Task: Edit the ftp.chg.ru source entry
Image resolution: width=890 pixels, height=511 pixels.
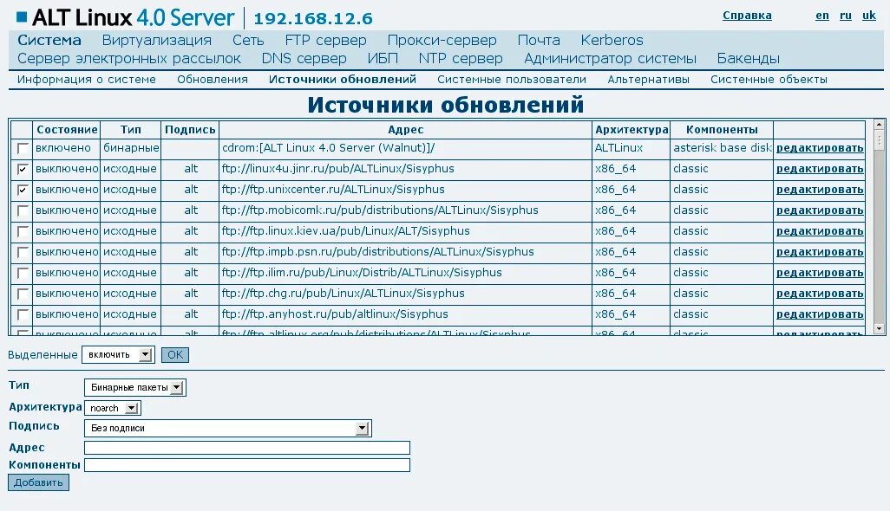Action: (x=820, y=294)
